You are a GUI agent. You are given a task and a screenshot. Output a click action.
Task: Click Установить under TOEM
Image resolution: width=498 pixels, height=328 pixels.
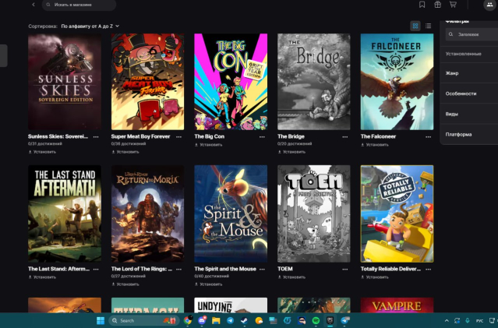click(x=294, y=277)
